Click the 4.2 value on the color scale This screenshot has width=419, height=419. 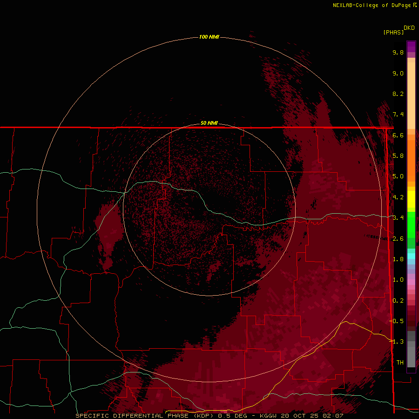coord(398,197)
